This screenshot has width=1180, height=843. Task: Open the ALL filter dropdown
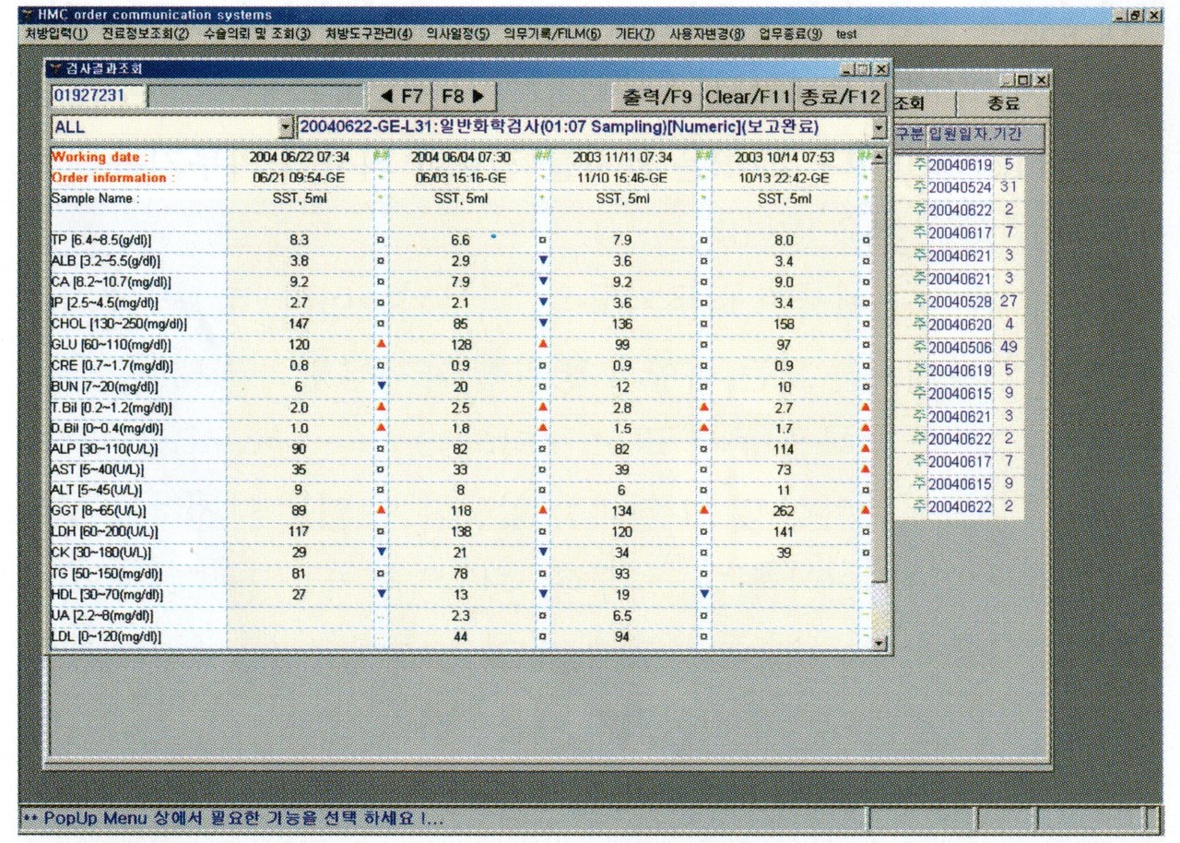click(x=285, y=127)
